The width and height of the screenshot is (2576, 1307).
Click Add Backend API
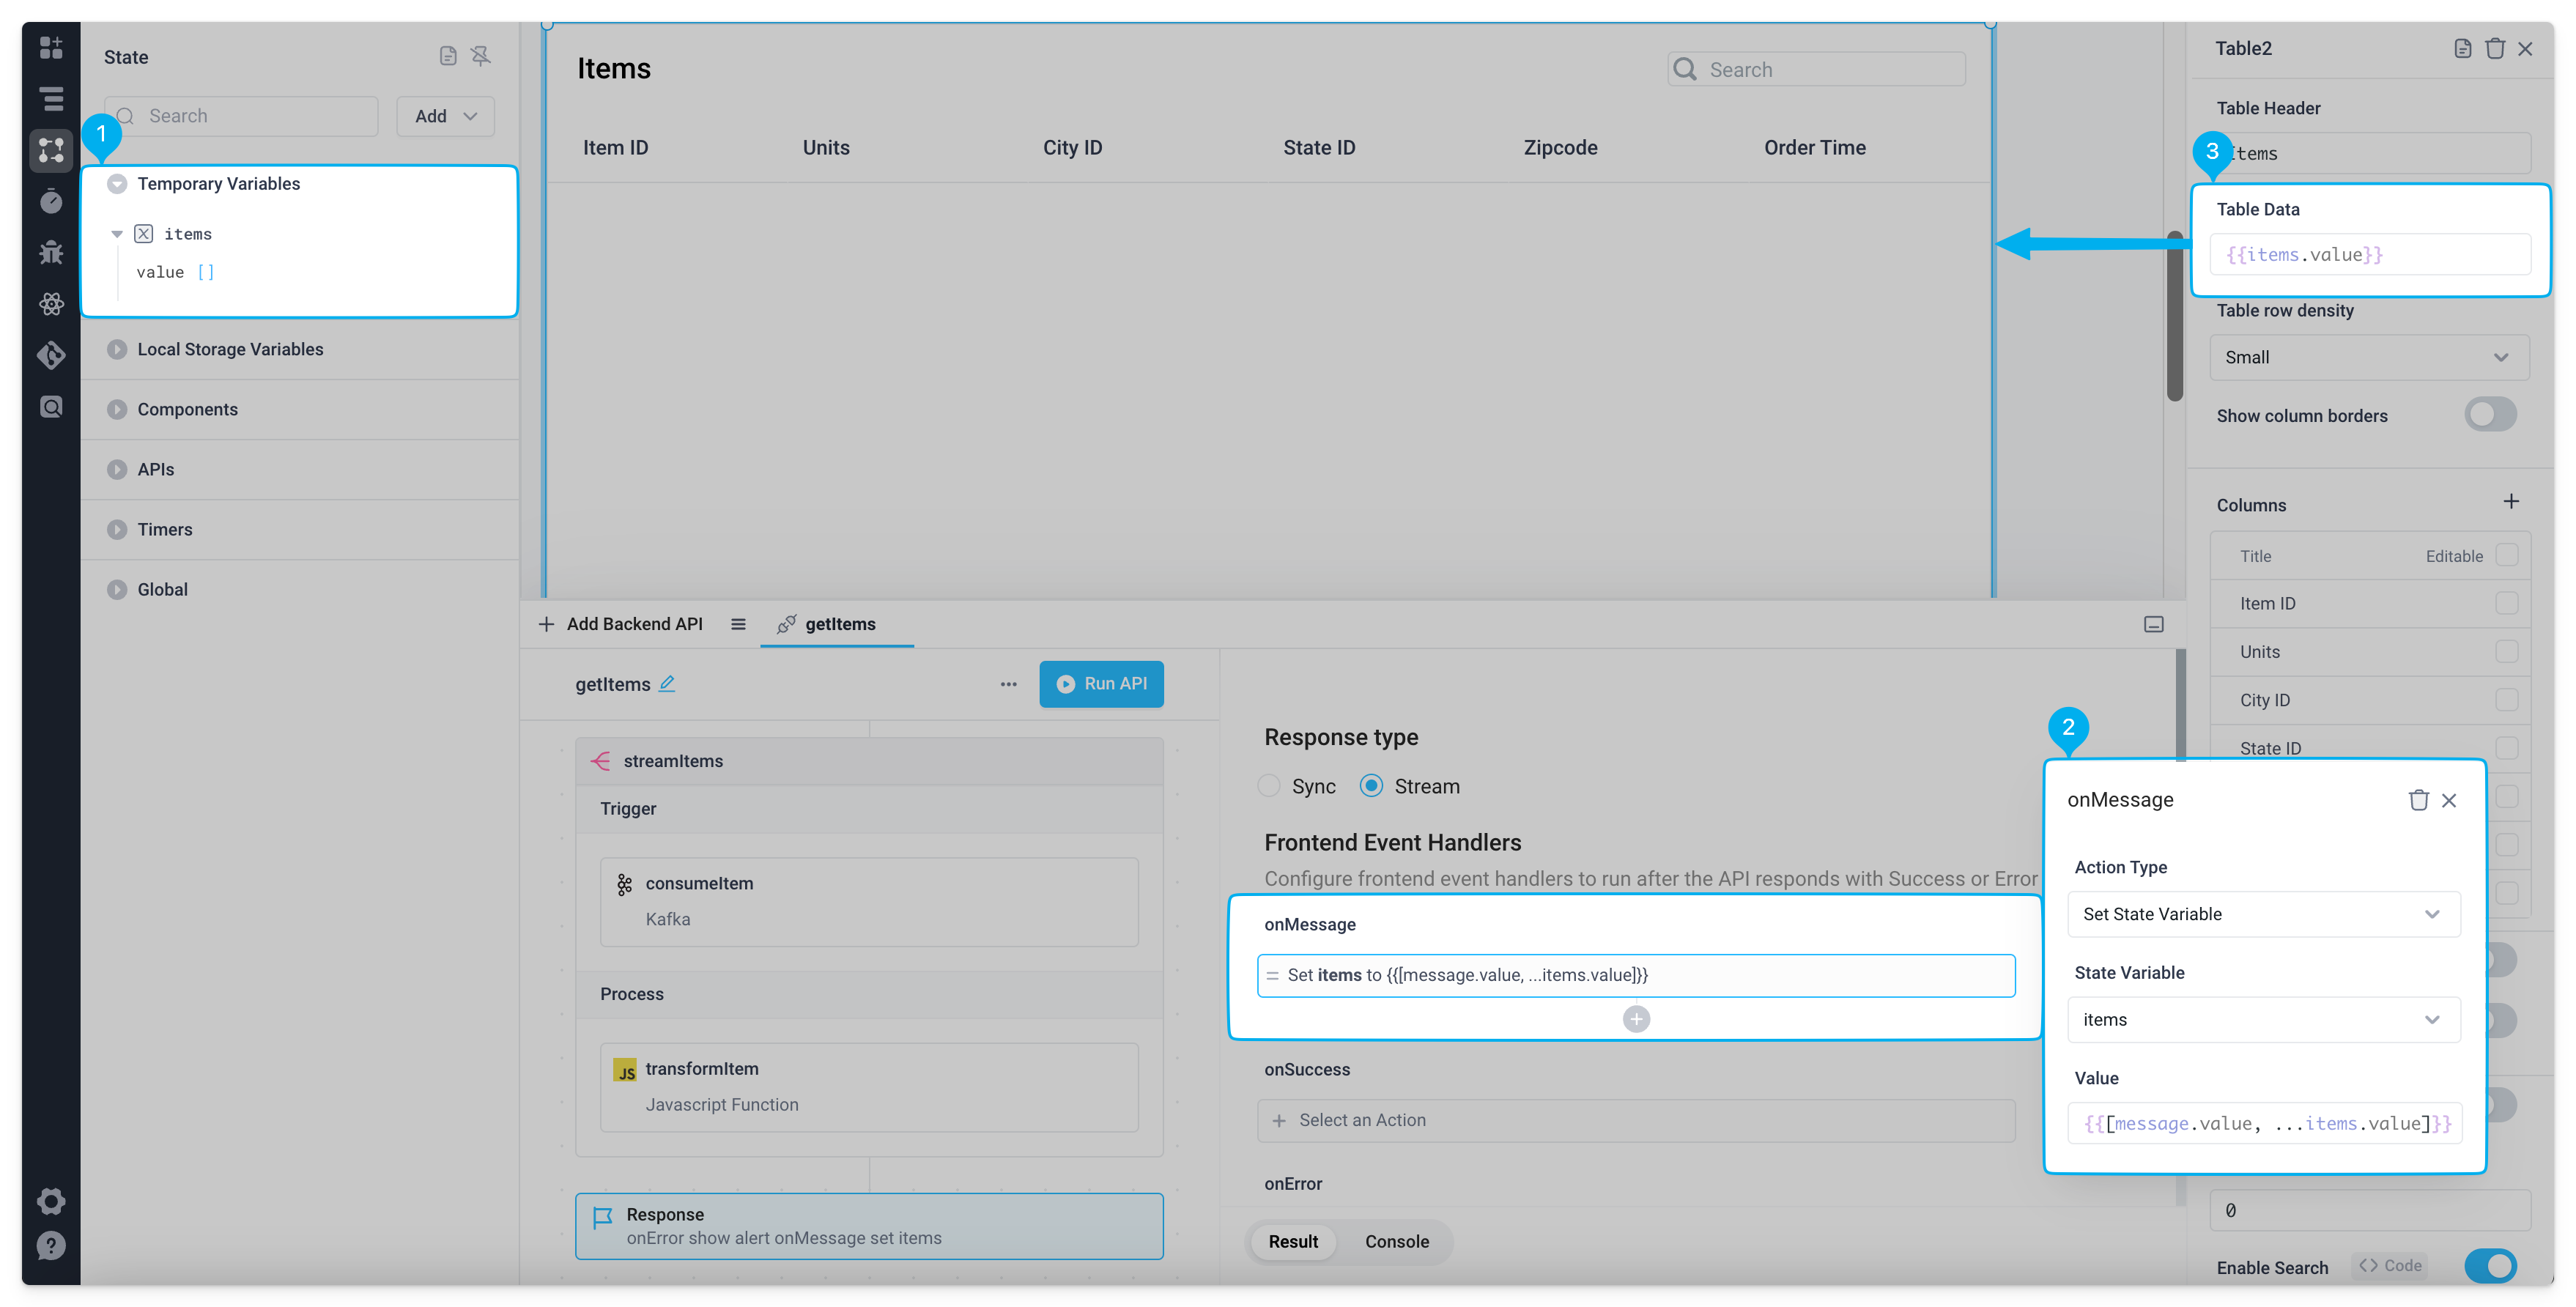[620, 623]
